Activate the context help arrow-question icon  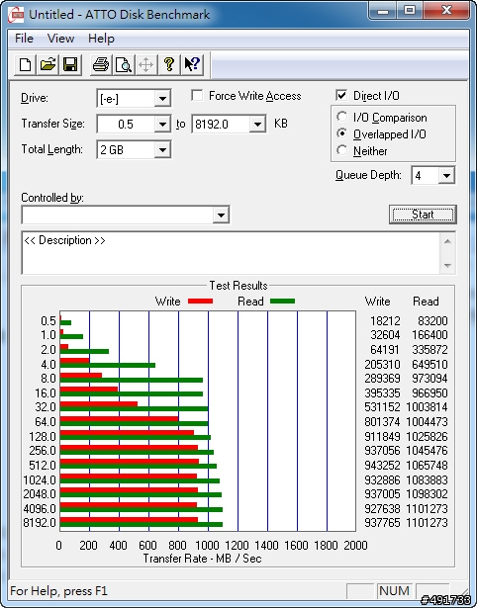click(192, 64)
